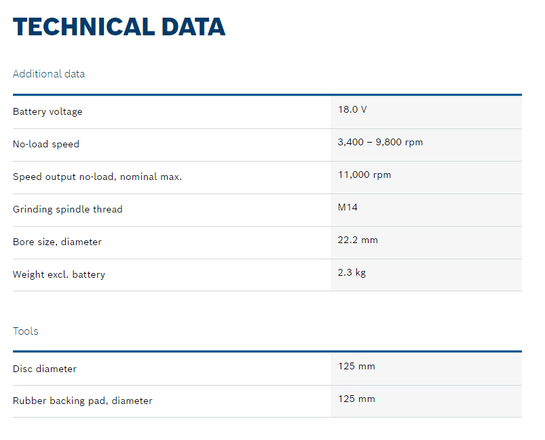Image resolution: width=545 pixels, height=440 pixels.
Task: Select the Additional data section title
Action: click(49, 74)
